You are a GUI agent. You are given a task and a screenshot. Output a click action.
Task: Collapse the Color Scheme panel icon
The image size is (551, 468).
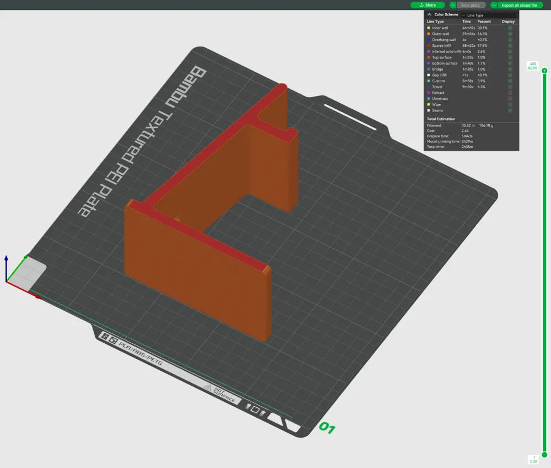pyautogui.click(x=429, y=15)
